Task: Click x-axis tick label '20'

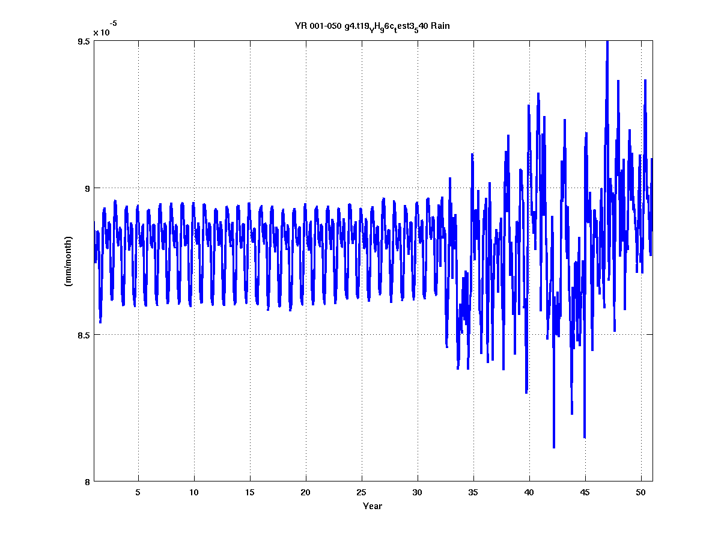Action: tap(306, 492)
